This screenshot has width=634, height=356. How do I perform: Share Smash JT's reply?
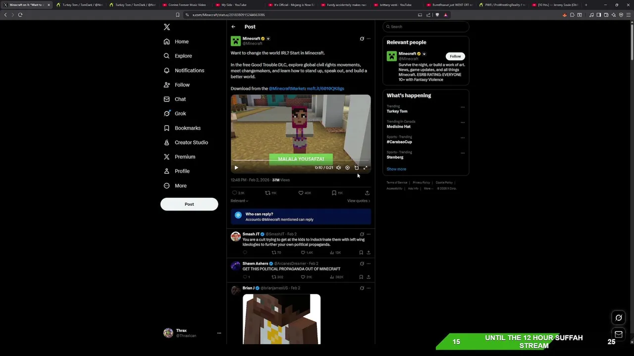369,252
